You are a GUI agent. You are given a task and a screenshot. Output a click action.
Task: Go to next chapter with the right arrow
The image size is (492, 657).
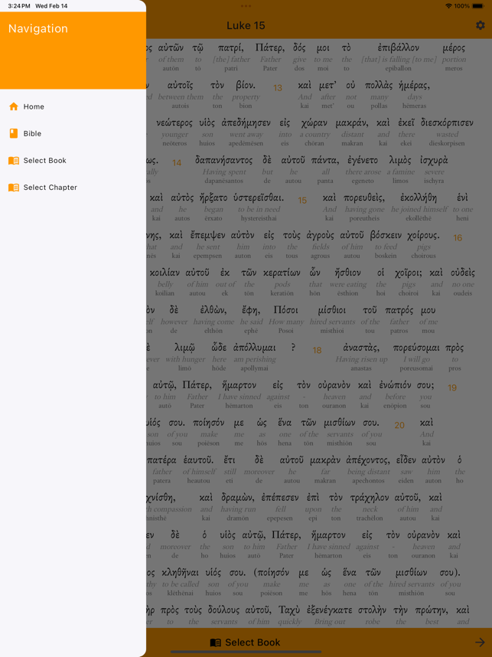point(480,642)
